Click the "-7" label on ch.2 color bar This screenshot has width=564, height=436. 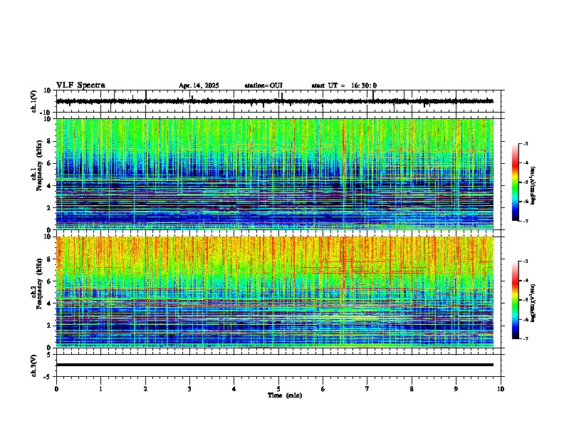(x=525, y=339)
